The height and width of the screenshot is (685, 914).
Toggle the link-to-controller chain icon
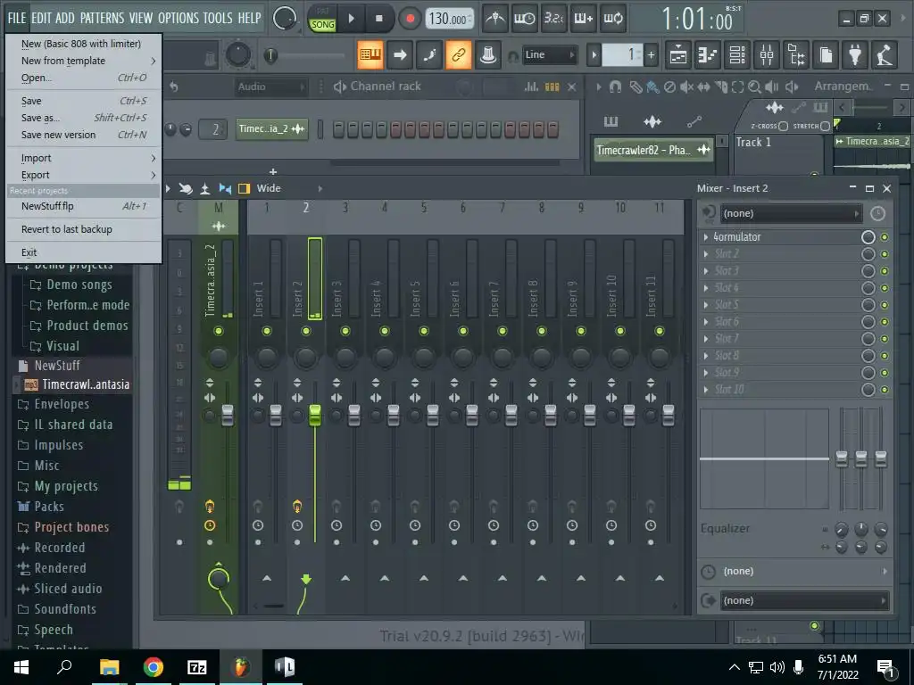tap(458, 55)
